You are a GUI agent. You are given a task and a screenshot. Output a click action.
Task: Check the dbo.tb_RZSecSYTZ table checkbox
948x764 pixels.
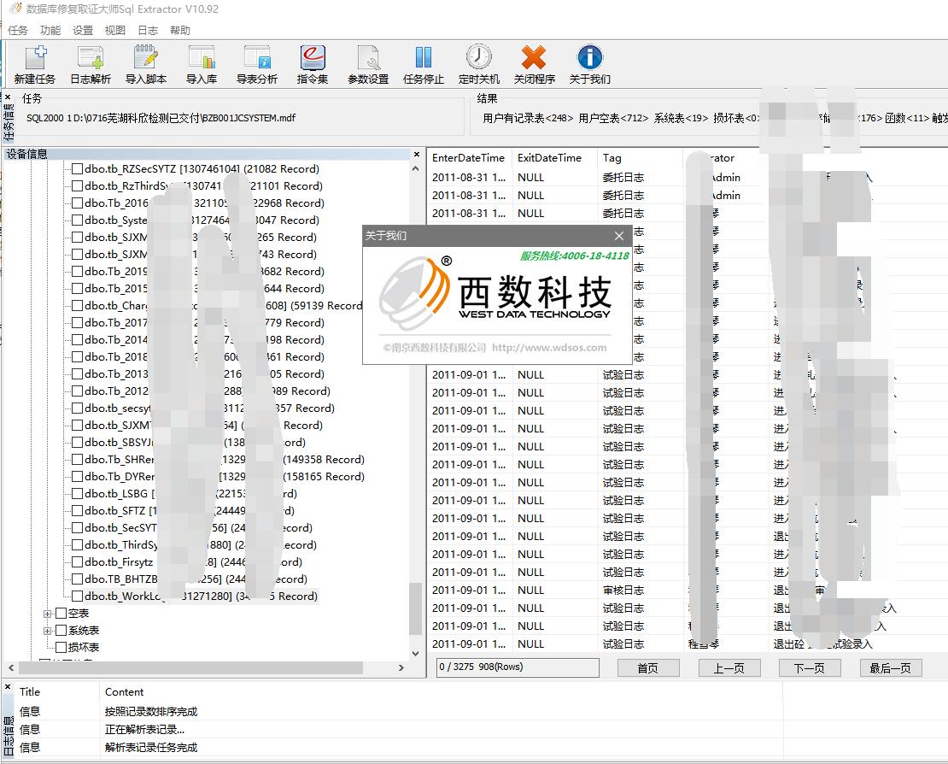pos(77,168)
